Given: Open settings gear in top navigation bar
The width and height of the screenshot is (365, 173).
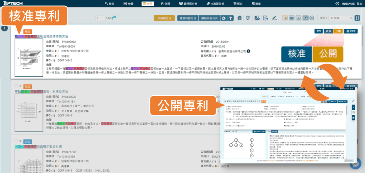Looking at the screenshot, I should [337, 4].
